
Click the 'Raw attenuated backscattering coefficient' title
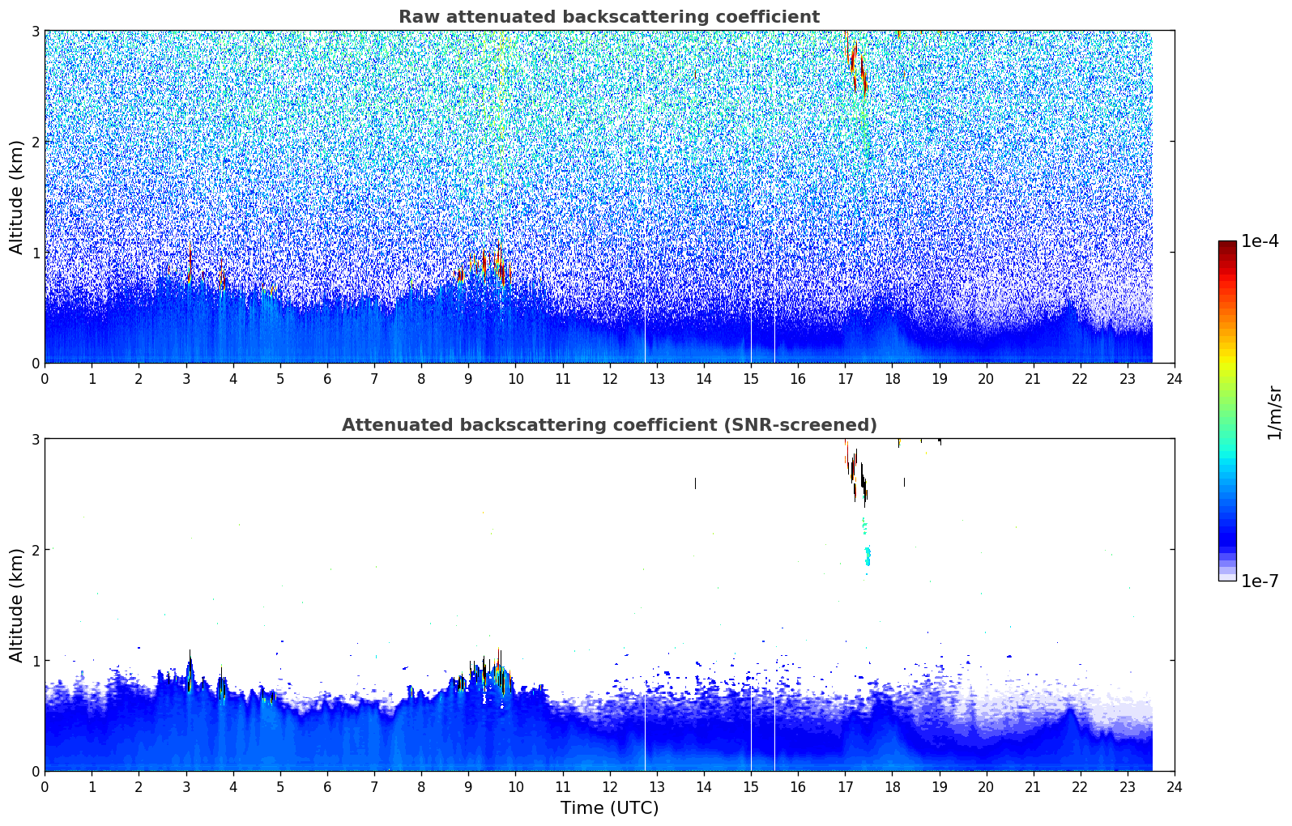pyautogui.click(x=608, y=17)
